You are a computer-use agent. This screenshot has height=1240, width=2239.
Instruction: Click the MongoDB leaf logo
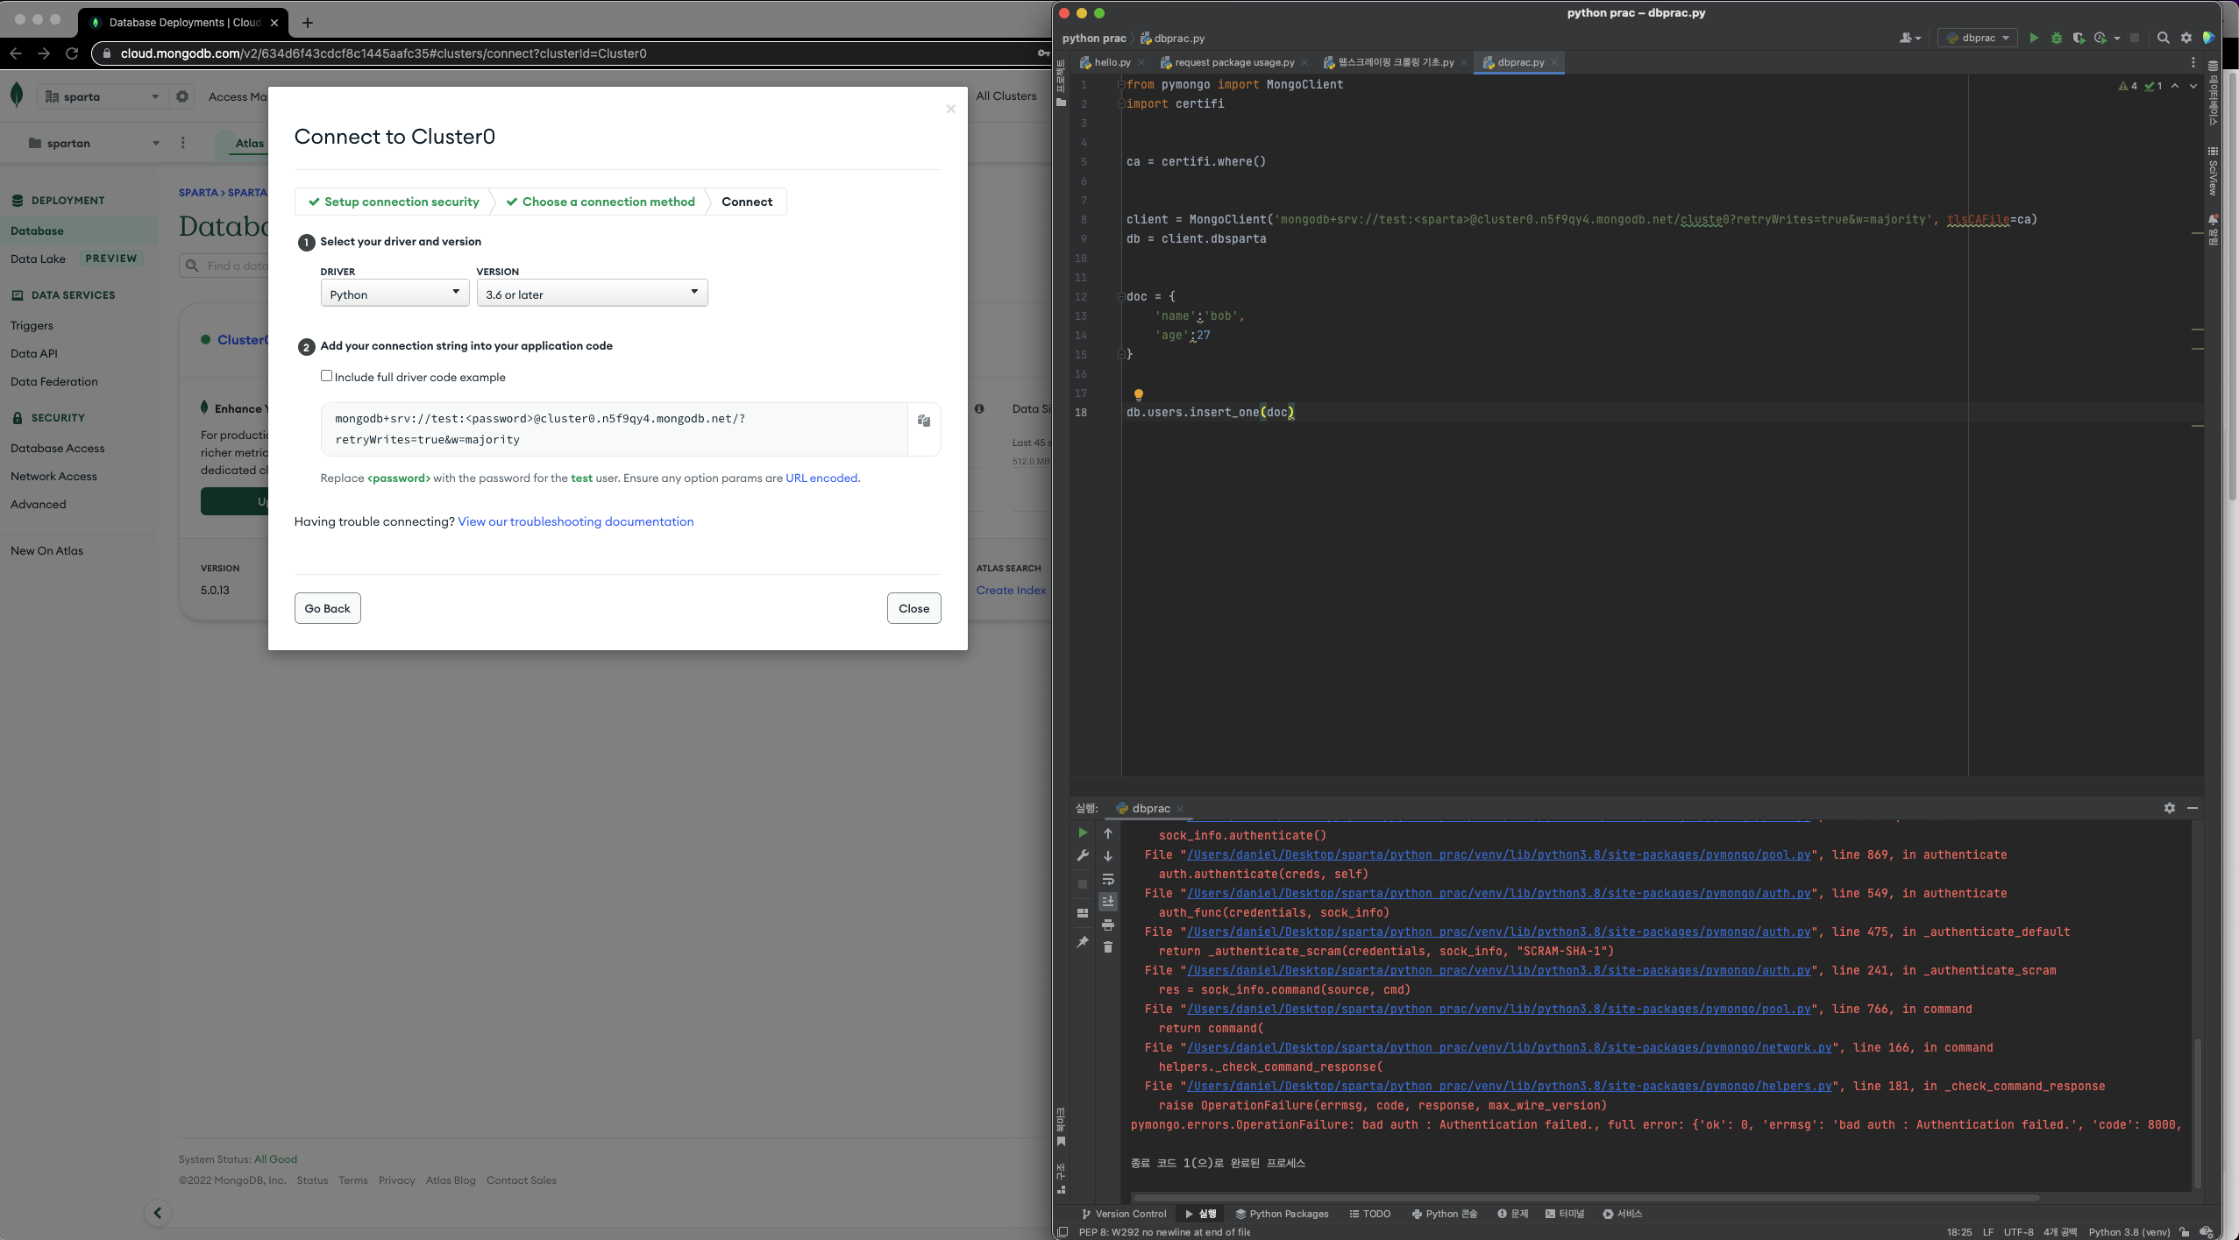(x=17, y=96)
